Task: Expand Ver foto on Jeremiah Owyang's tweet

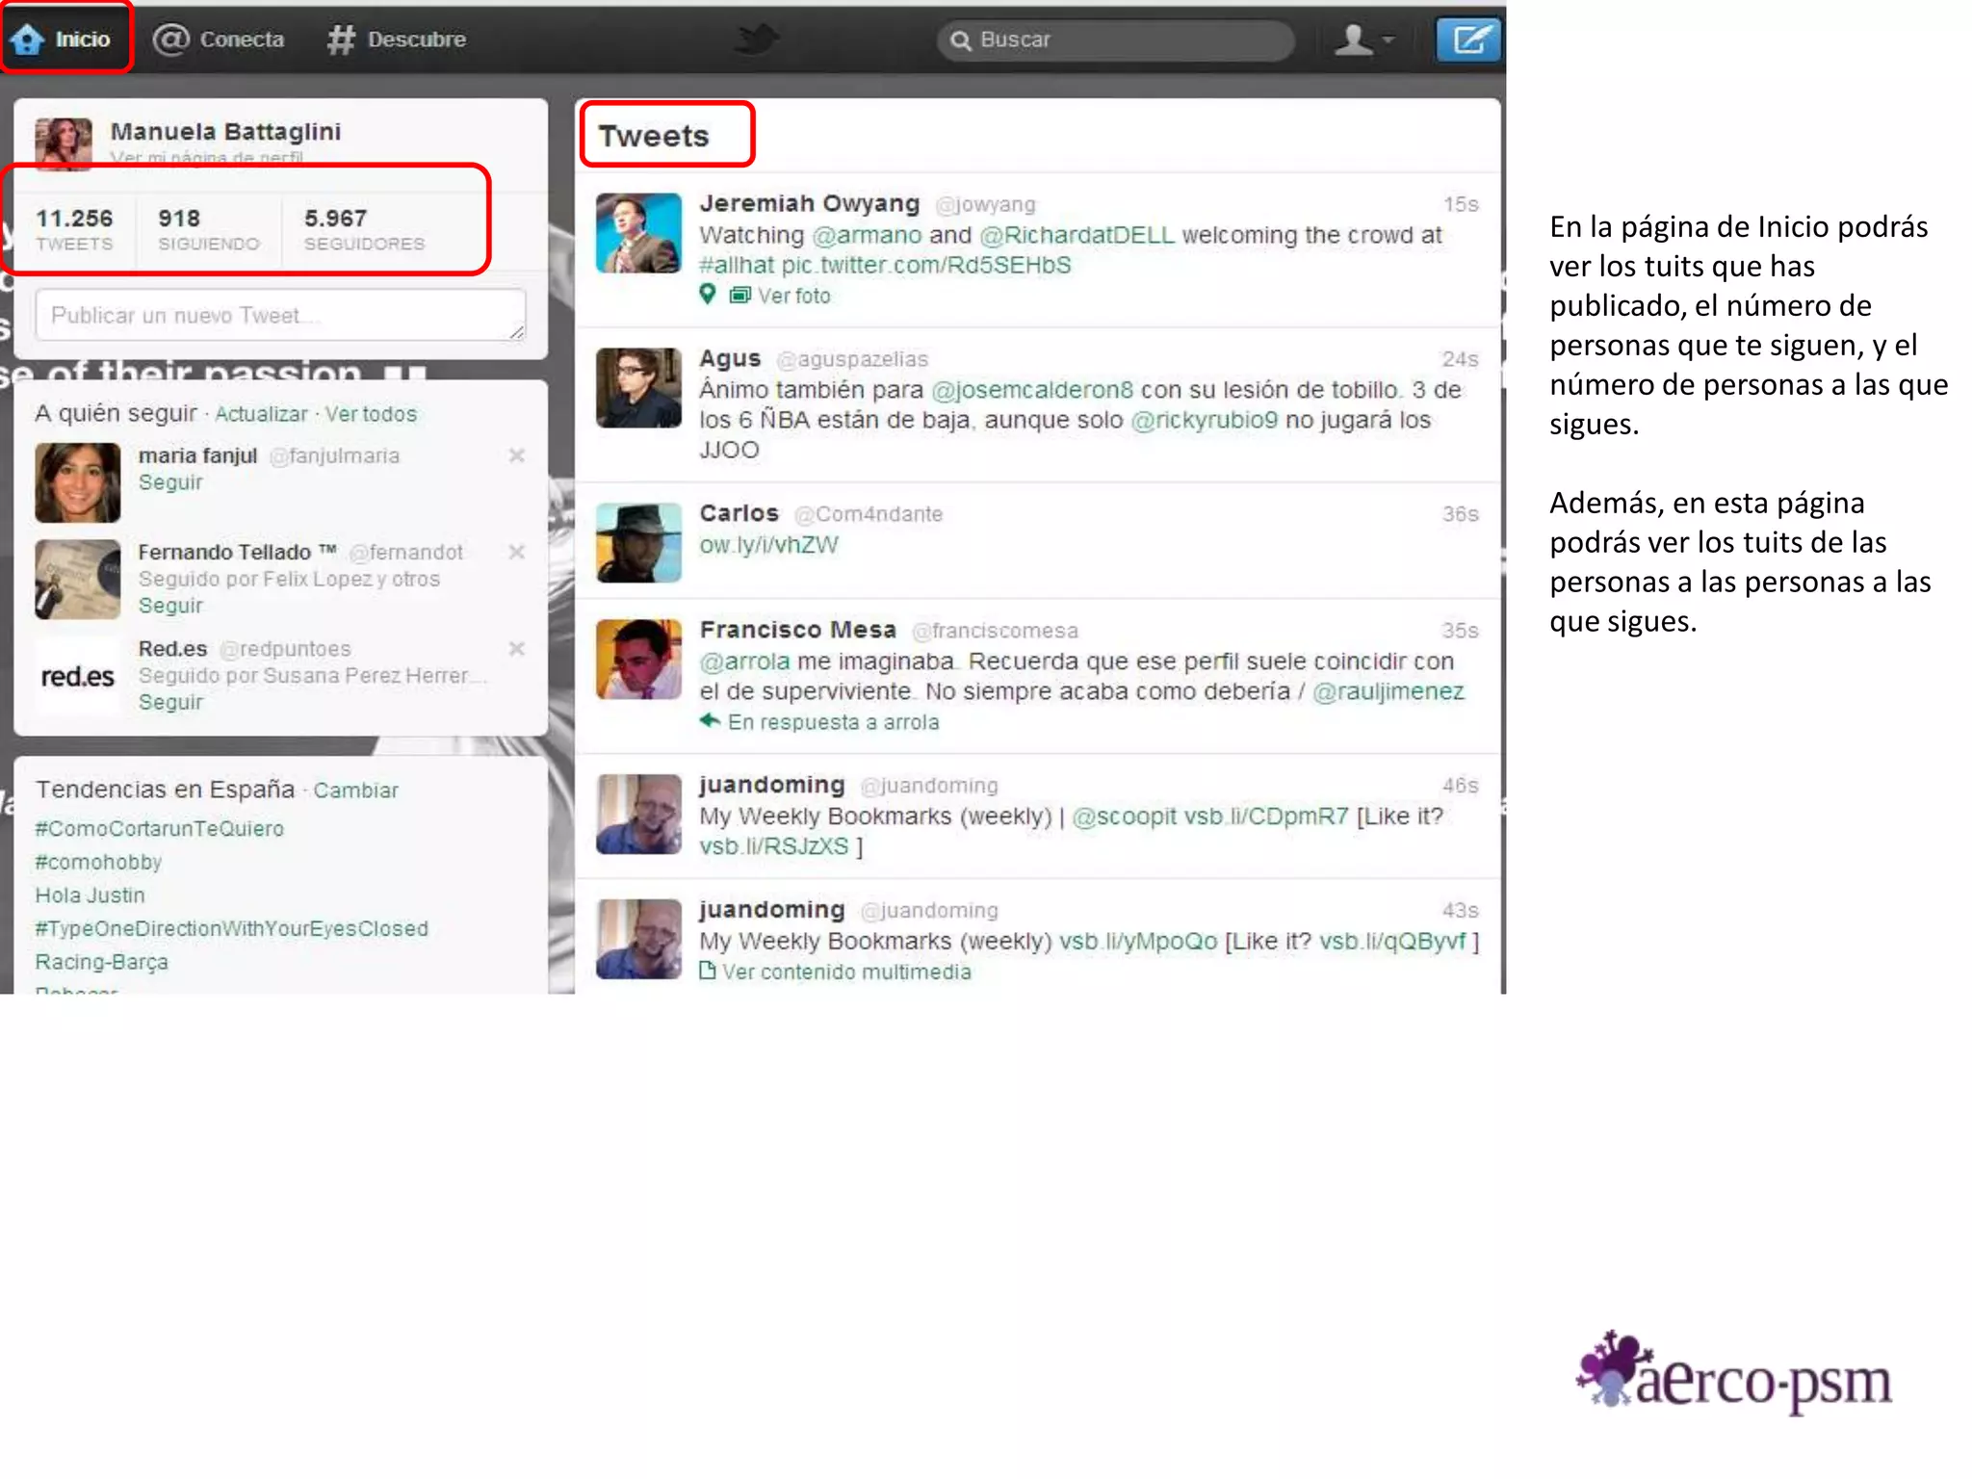Action: click(792, 297)
